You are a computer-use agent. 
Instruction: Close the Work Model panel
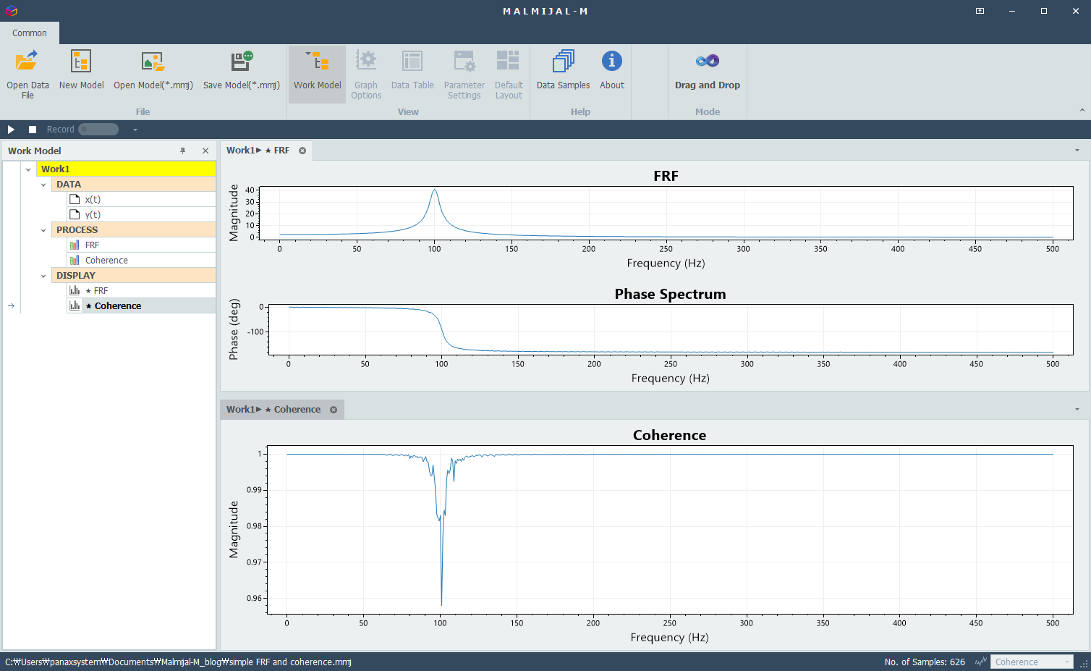pyautogui.click(x=205, y=151)
